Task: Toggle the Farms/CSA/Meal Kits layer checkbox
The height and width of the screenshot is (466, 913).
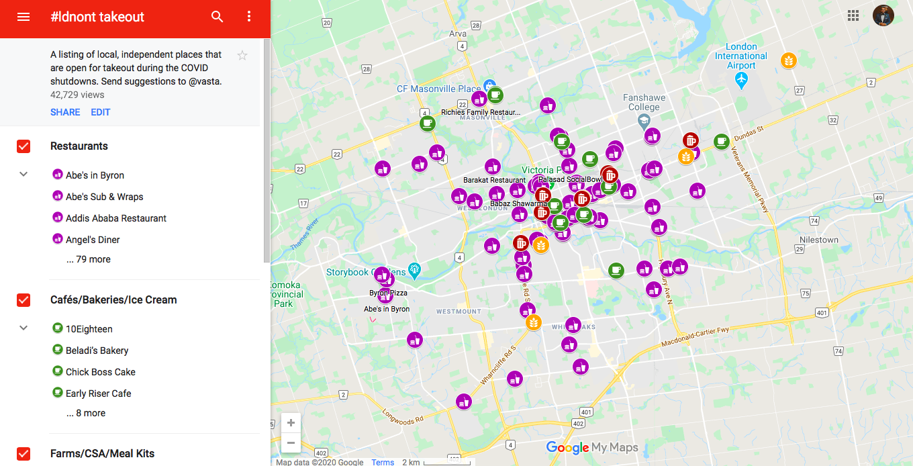Action: (23, 454)
